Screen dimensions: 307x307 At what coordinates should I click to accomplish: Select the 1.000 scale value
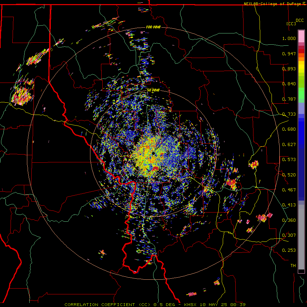pos(289,38)
